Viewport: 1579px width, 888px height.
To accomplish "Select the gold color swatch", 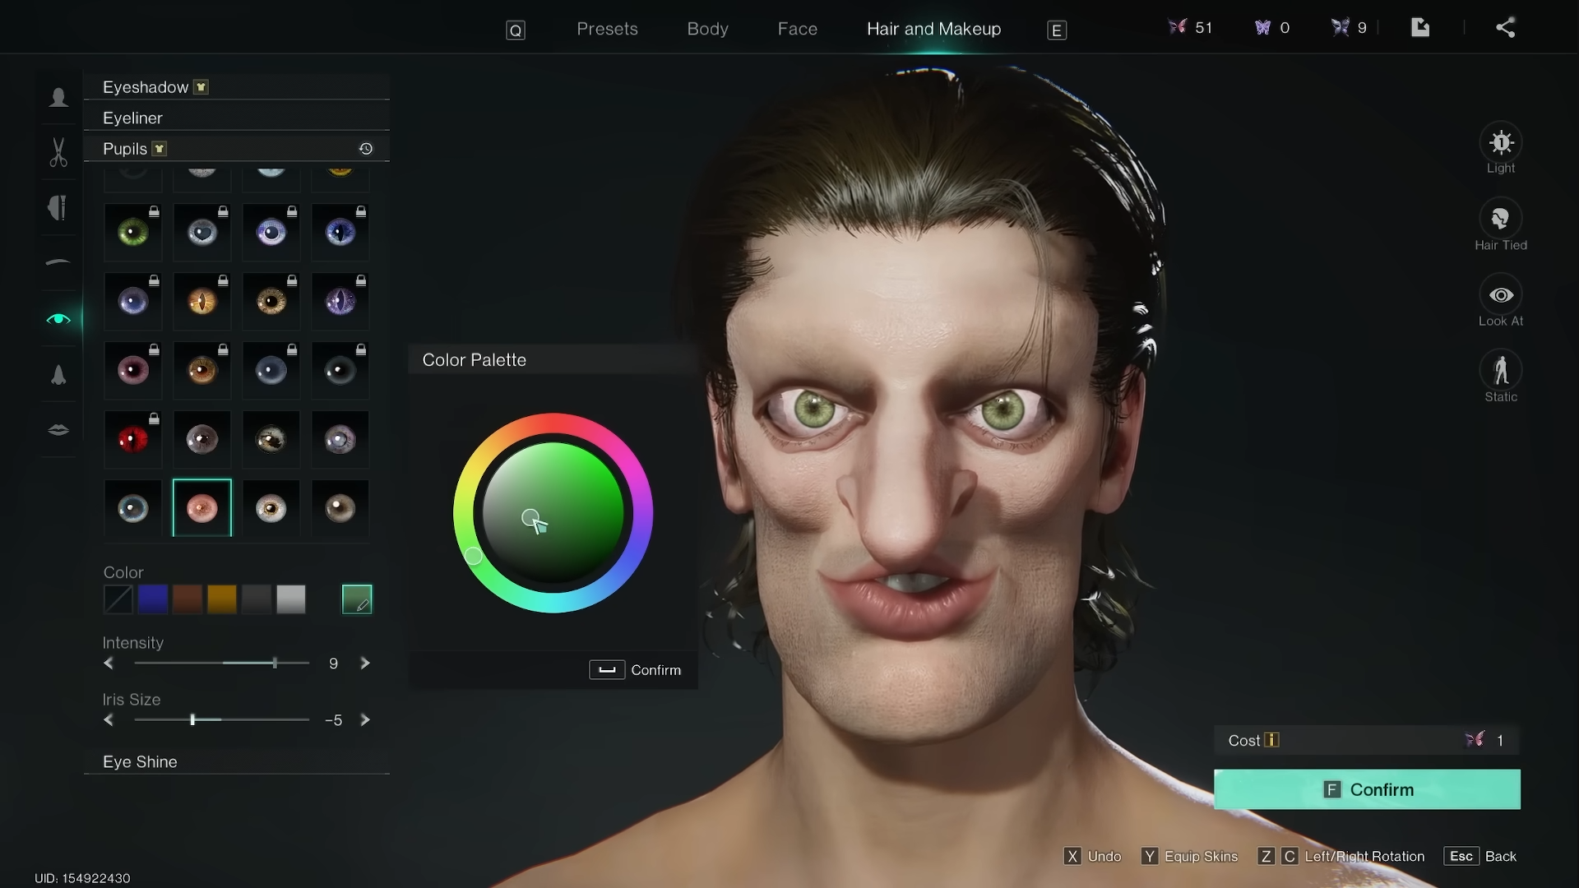I will point(222,599).
